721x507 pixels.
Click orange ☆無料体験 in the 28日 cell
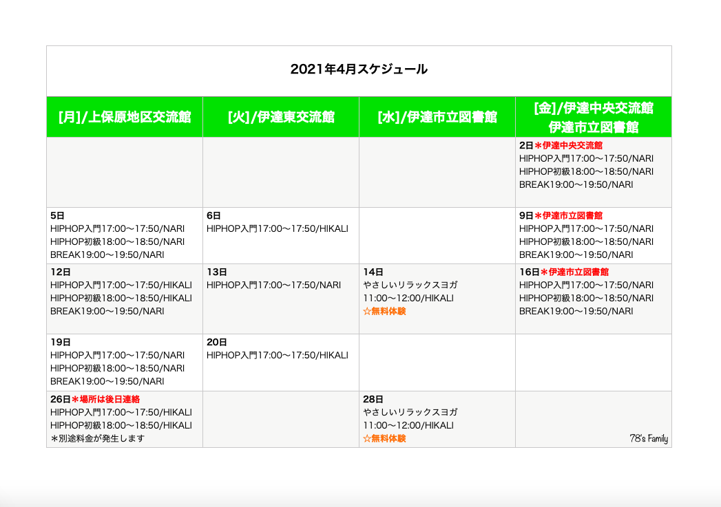(384, 439)
